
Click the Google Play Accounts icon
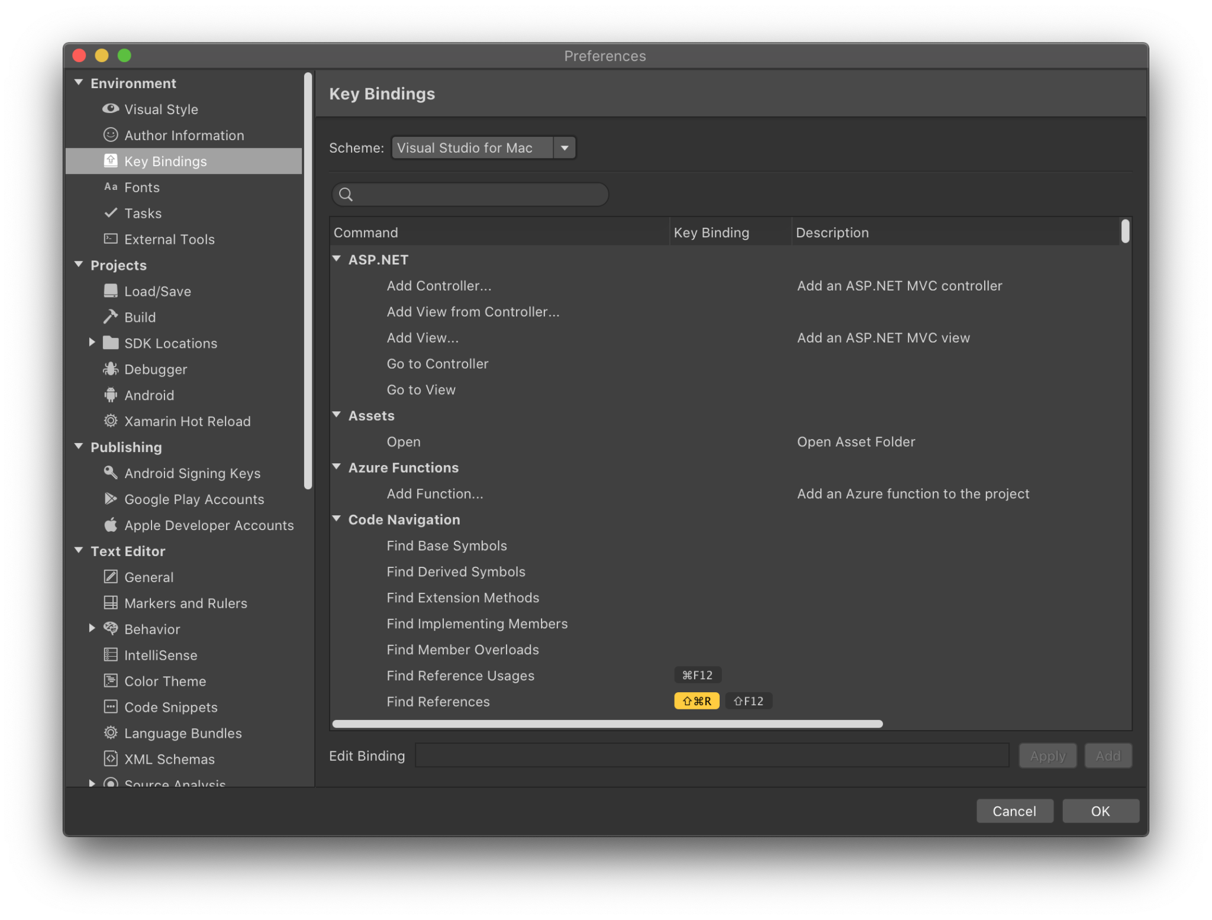(110, 499)
